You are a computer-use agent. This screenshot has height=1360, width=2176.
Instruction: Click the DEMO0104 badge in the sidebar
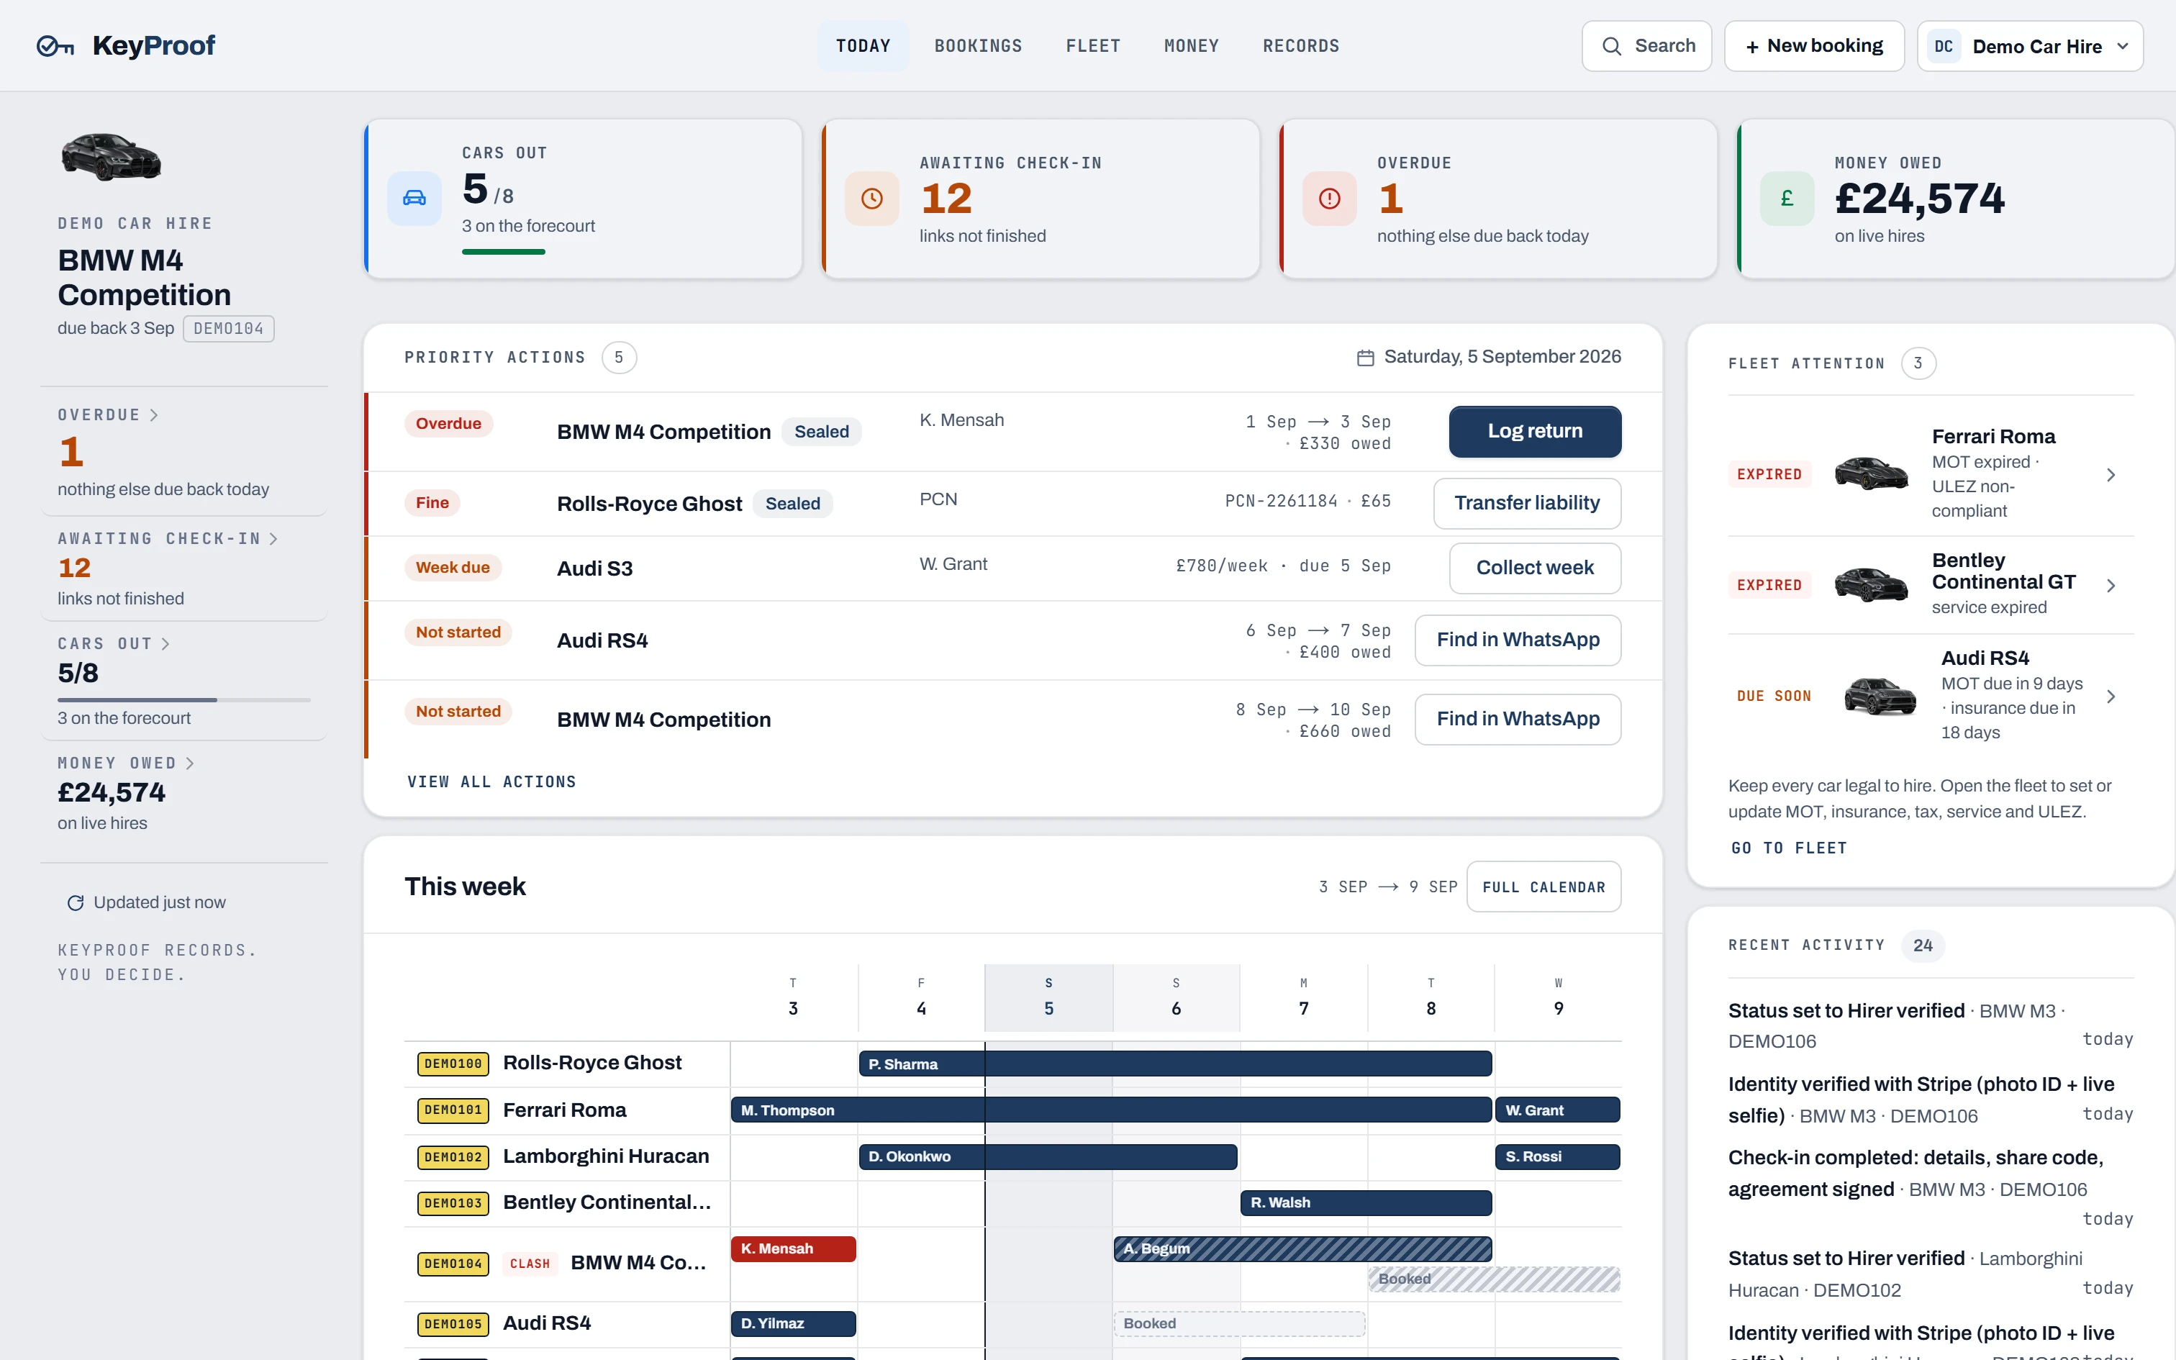(228, 330)
